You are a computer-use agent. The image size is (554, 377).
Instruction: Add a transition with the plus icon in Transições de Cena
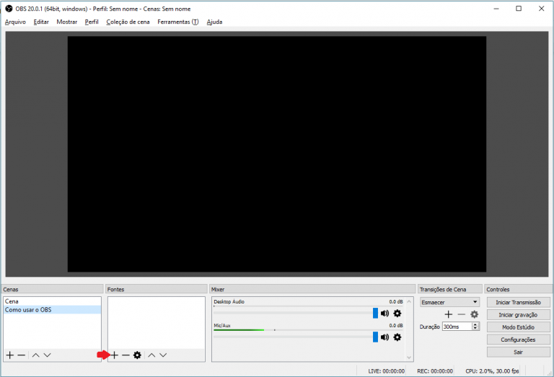pyautogui.click(x=448, y=314)
